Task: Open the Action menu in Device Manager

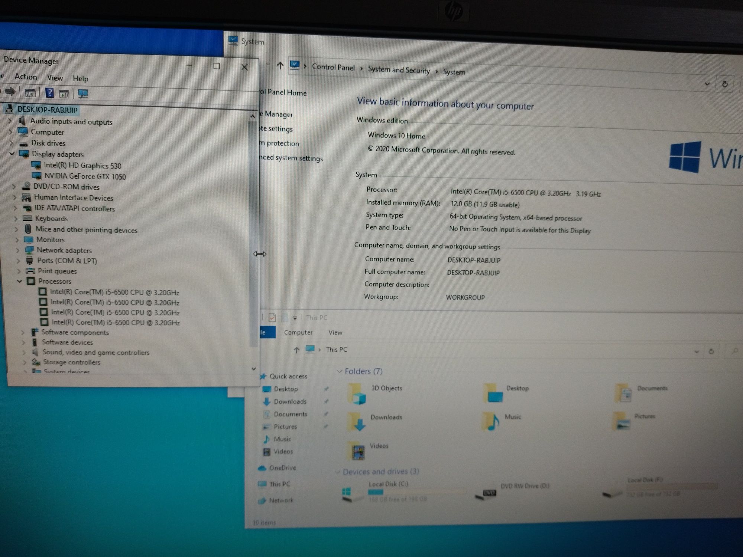Action: point(26,77)
